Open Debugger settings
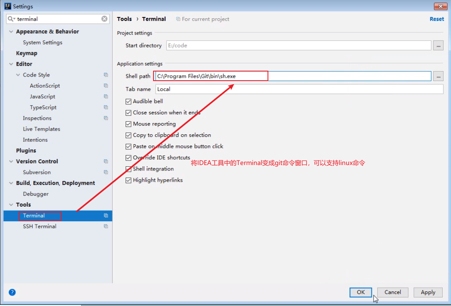Screen dimensions: 451x306 coord(36,194)
